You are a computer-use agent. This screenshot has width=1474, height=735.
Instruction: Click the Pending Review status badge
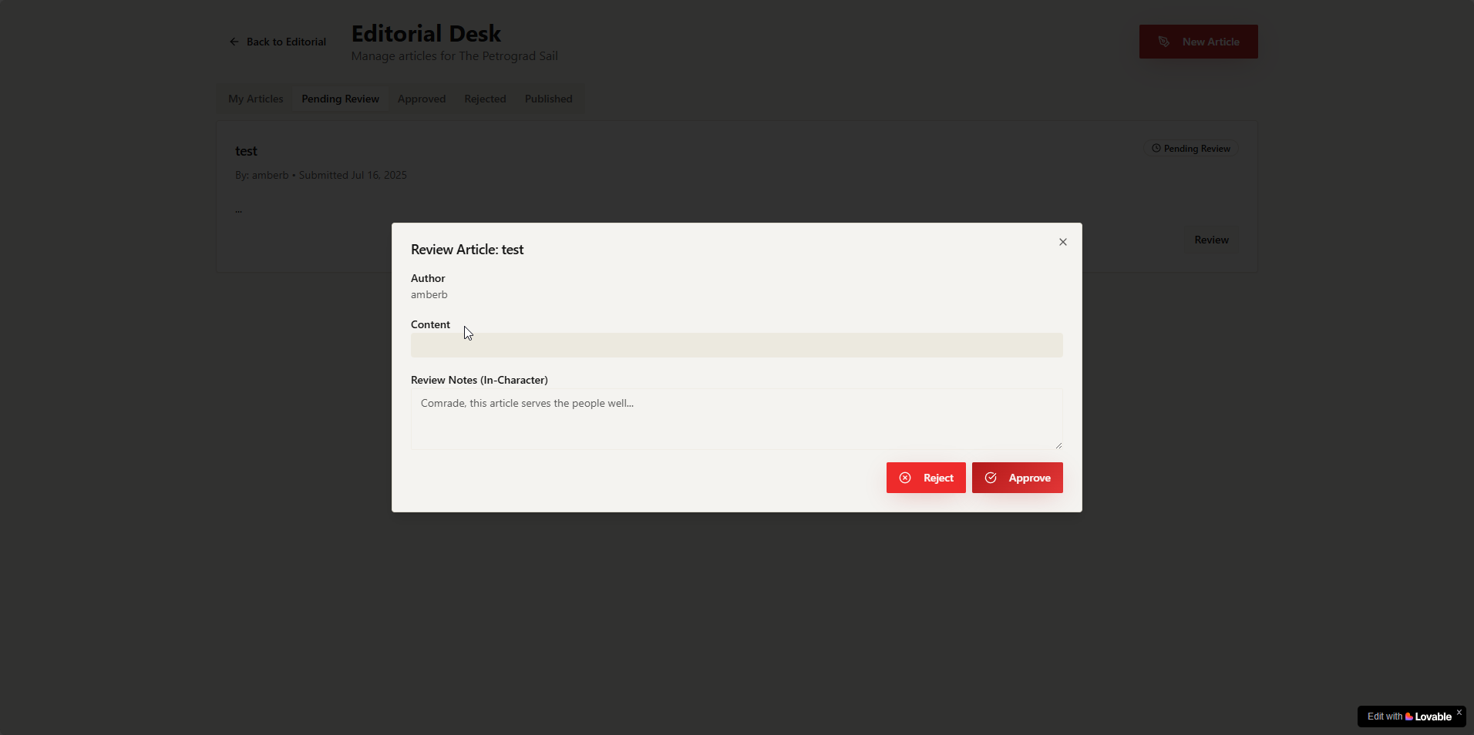1191,149
